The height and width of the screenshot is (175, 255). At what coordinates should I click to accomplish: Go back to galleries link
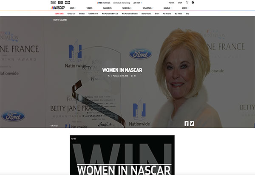60,20
